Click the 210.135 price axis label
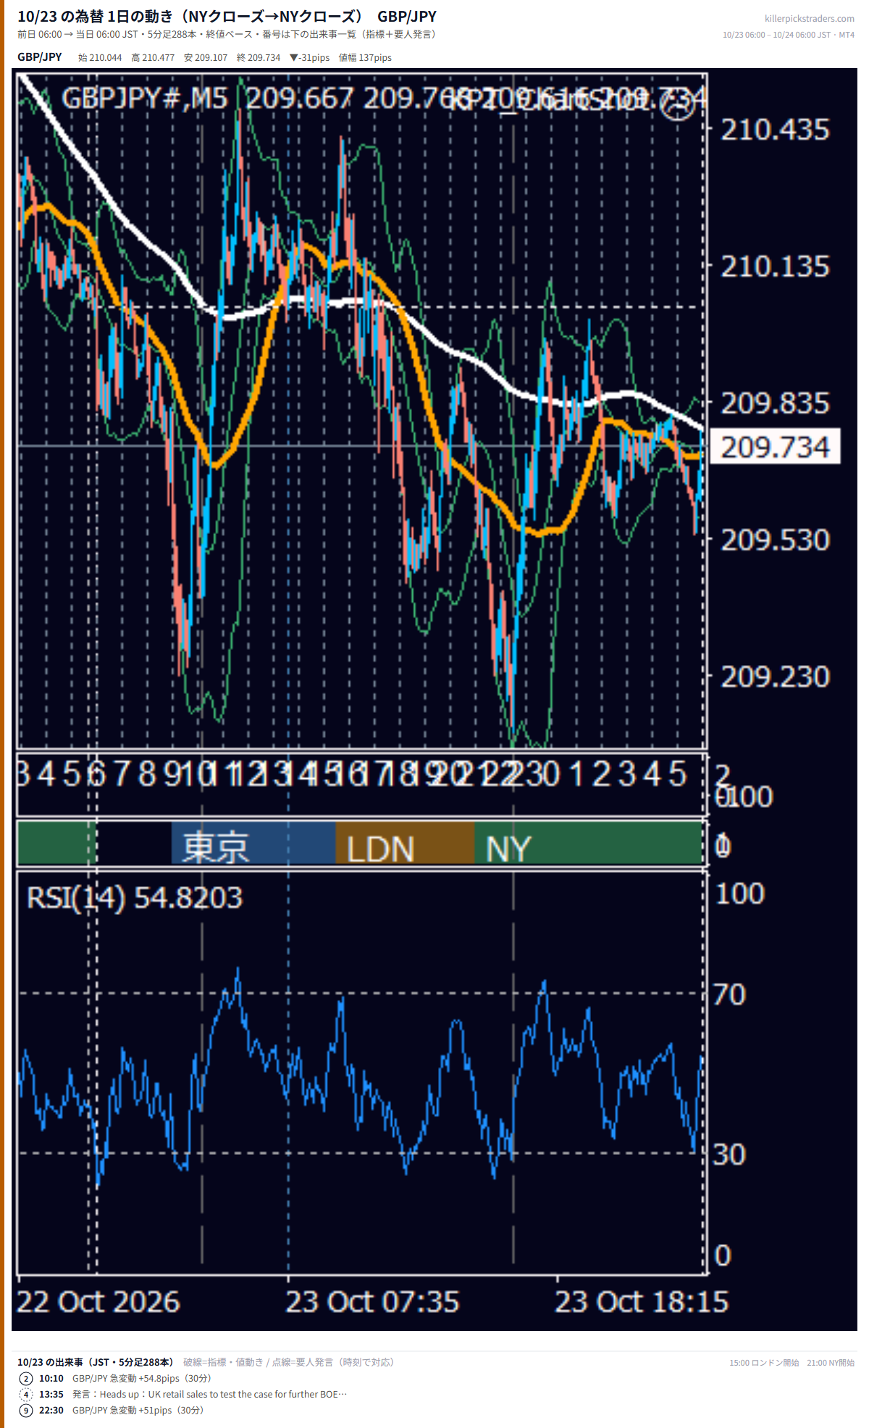Screen dimensions: 869x1428 (775, 267)
